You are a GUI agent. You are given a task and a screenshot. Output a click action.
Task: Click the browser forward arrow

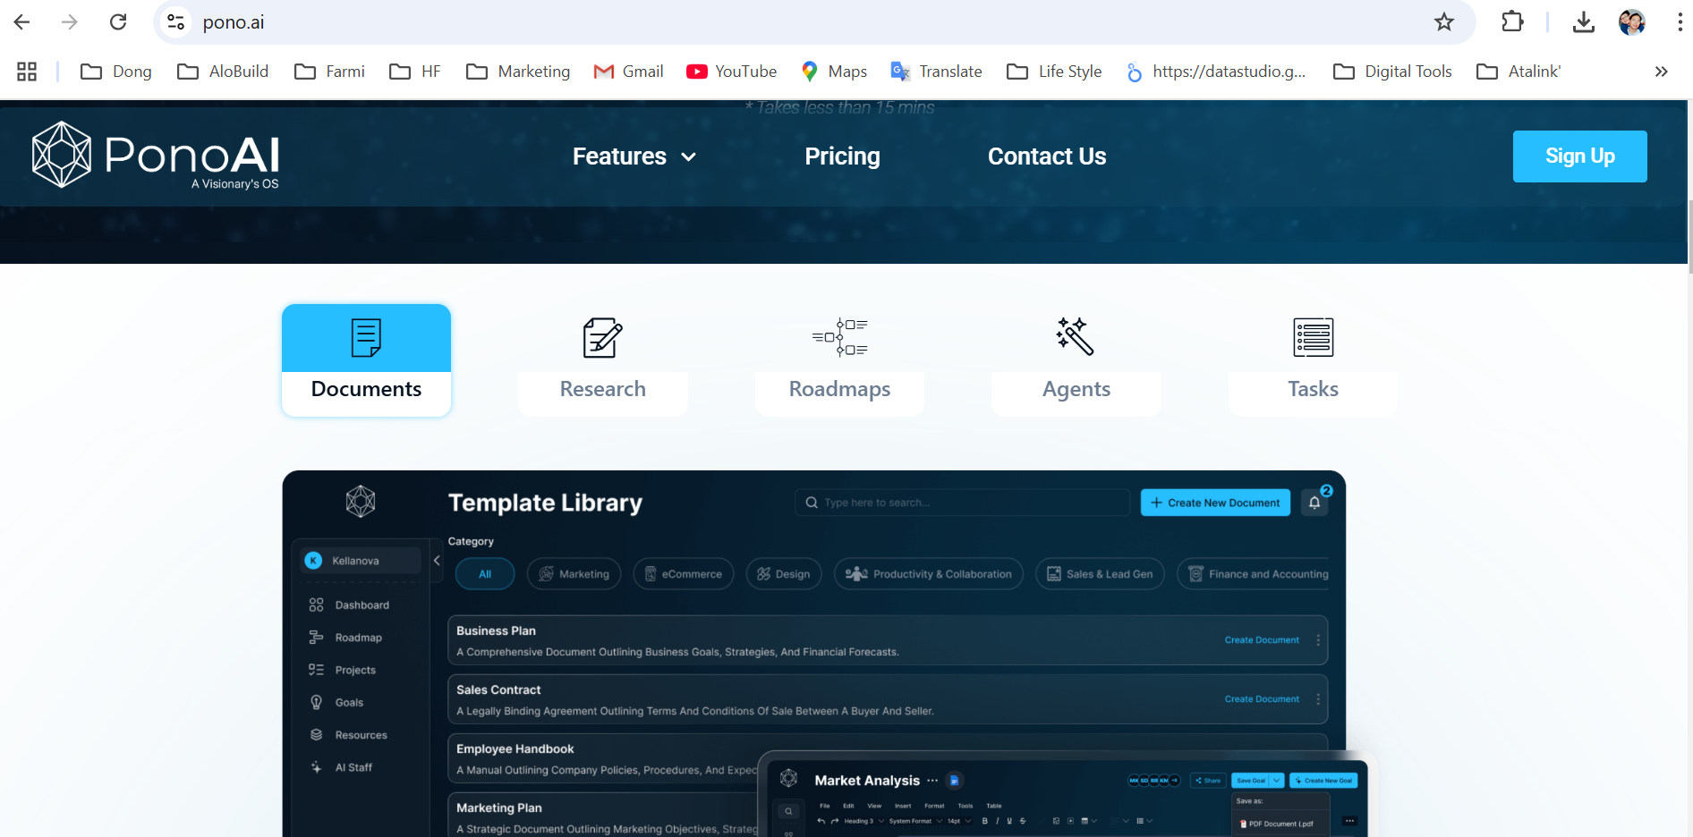pos(70,22)
